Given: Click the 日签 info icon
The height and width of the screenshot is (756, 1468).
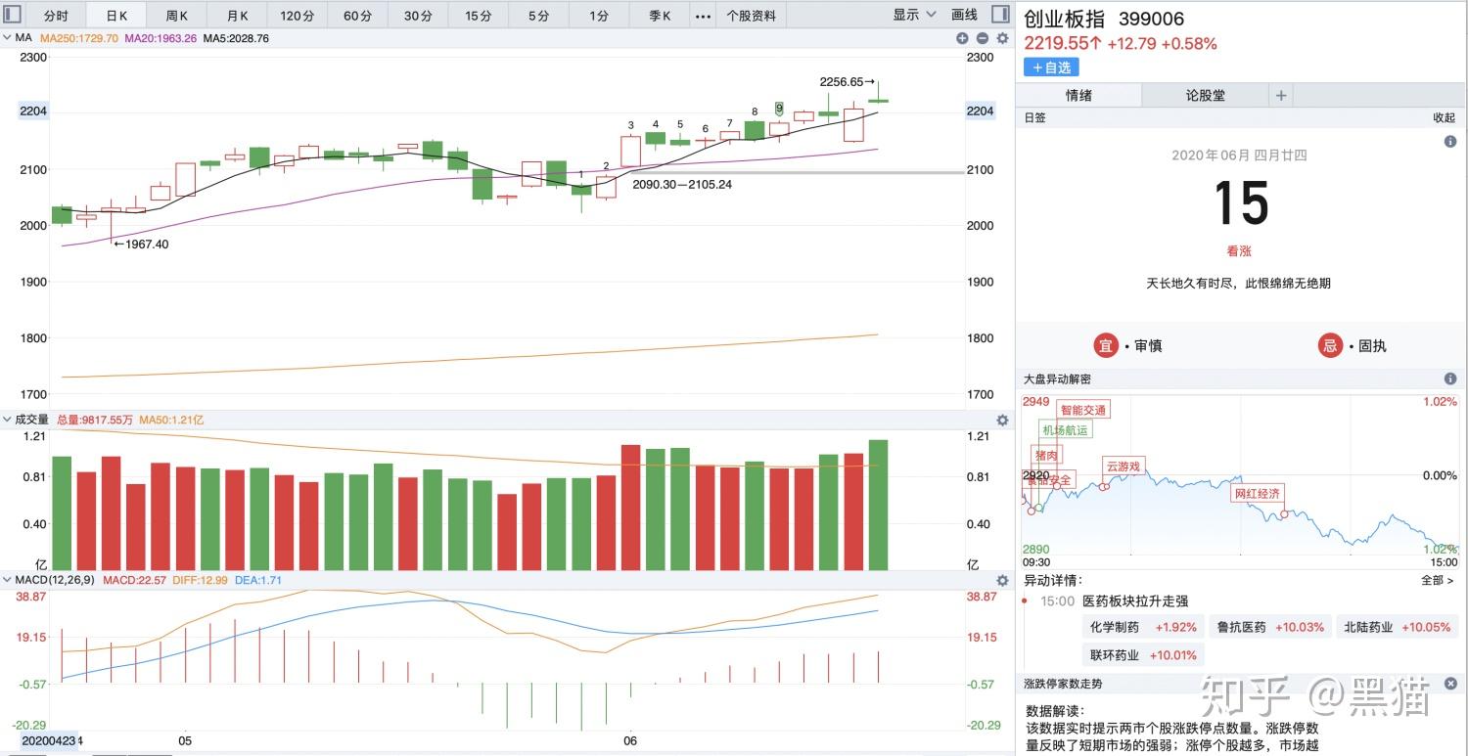Looking at the screenshot, I should 1450,142.
